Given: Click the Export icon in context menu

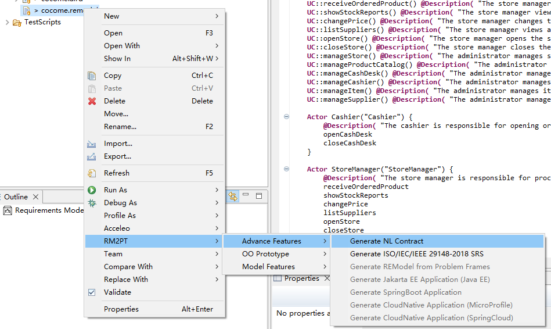Looking at the screenshot, I should point(92,156).
